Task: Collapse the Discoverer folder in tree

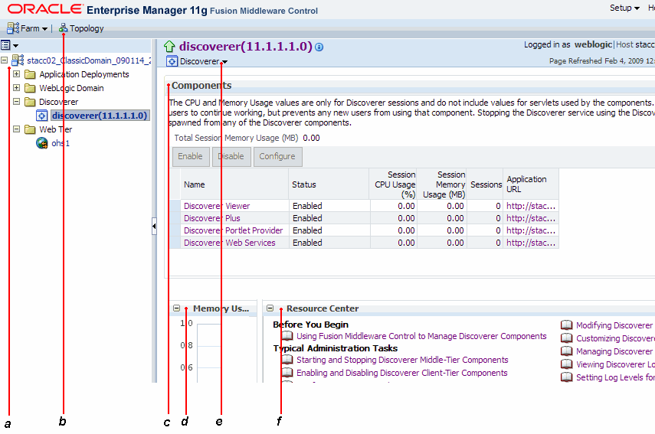Action: pos(16,101)
